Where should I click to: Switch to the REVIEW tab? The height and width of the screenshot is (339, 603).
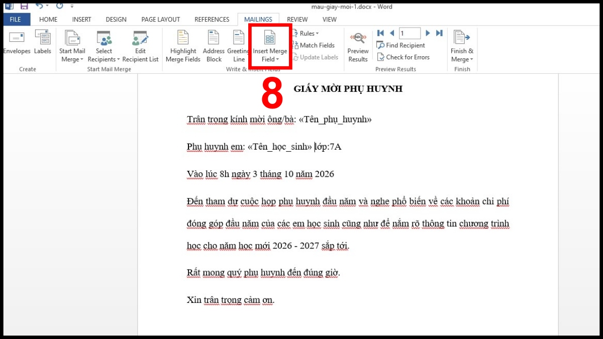click(x=297, y=20)
